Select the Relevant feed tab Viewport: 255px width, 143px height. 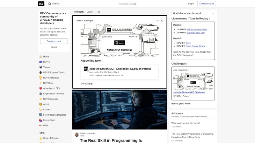(x=78, y=12)
